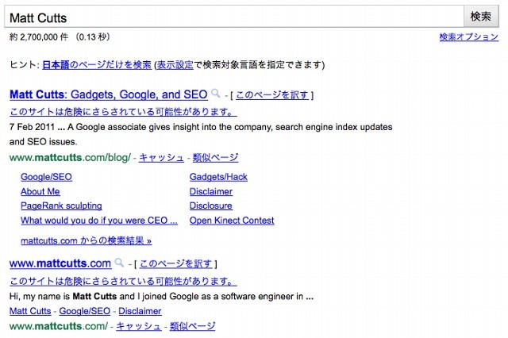Open 類似ページ link for mattcutts.com/blog/
This screenshot has width=508, height=338.
[x=215, y=158]
